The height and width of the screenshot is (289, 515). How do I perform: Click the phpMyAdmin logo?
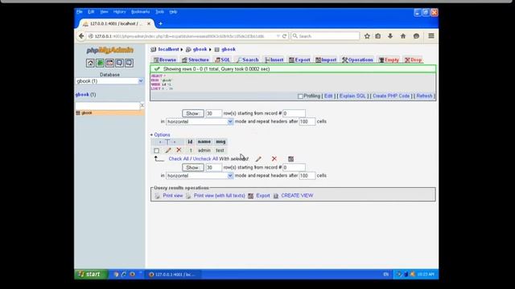click(x=109, y=50)
